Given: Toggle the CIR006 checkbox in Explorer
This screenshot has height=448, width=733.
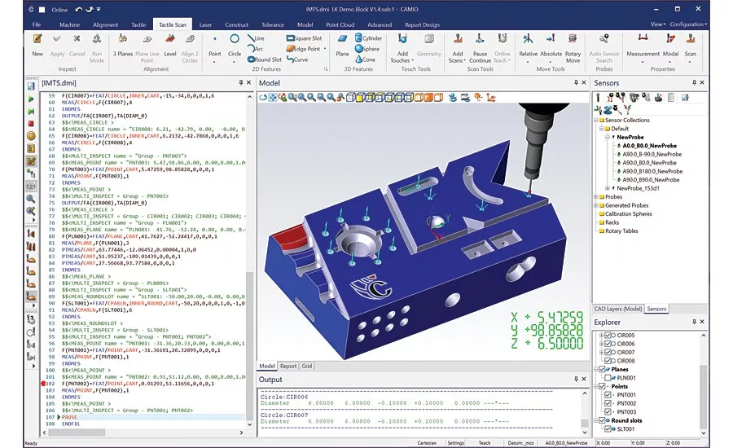Looking at the screenshot, I should (608, 344).
